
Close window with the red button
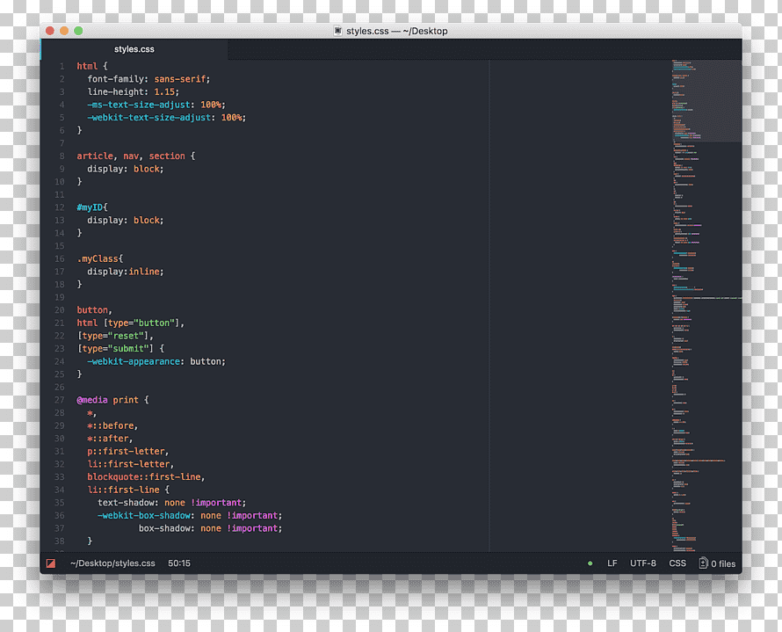coord(50,31)
